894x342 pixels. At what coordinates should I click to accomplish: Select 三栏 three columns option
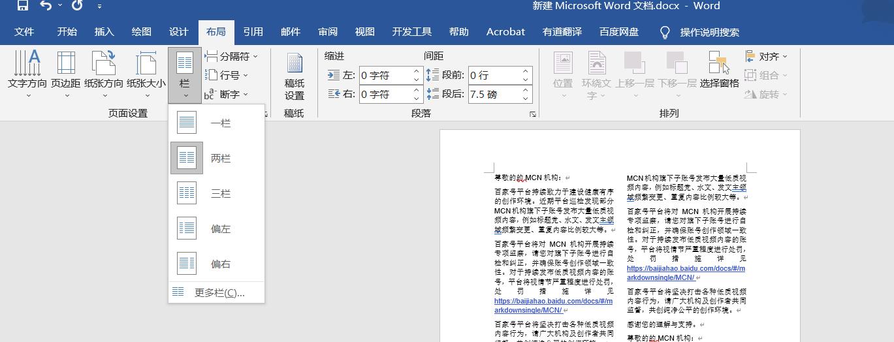216,193
